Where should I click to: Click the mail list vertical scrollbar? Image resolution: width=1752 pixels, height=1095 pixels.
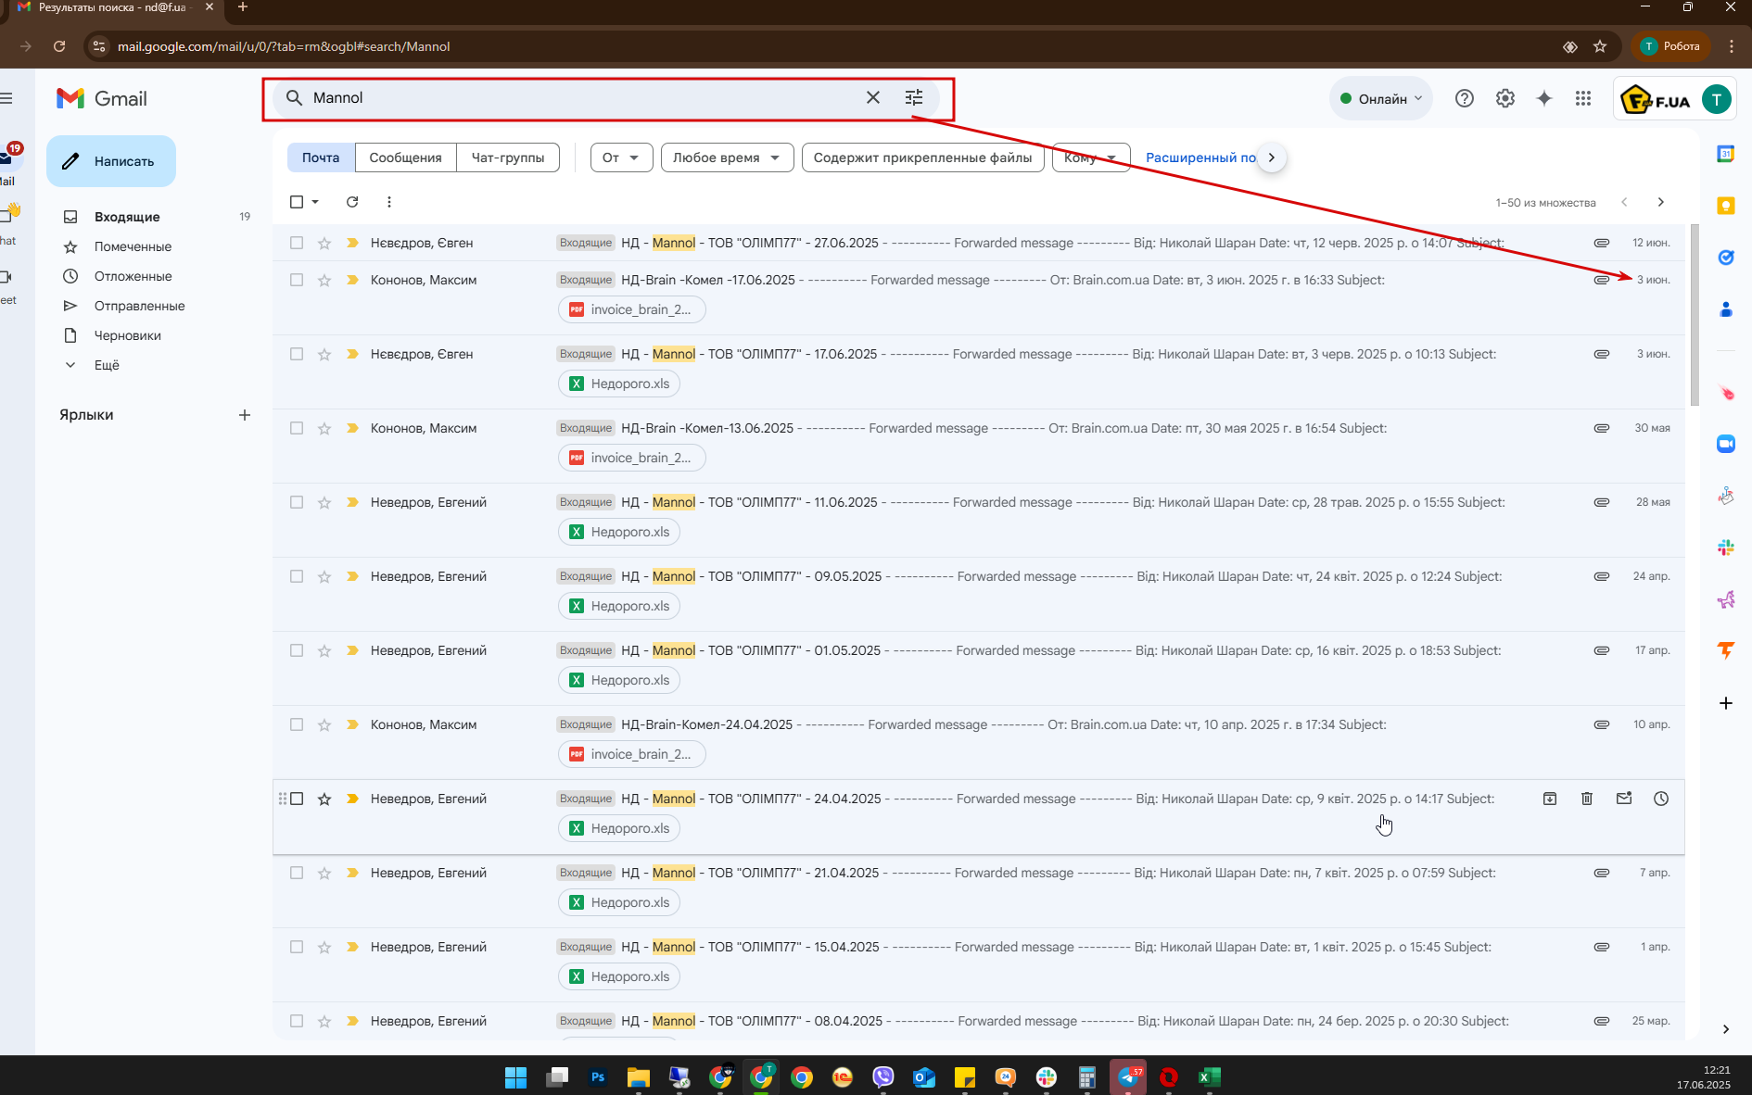click(x=1695, y=315)
